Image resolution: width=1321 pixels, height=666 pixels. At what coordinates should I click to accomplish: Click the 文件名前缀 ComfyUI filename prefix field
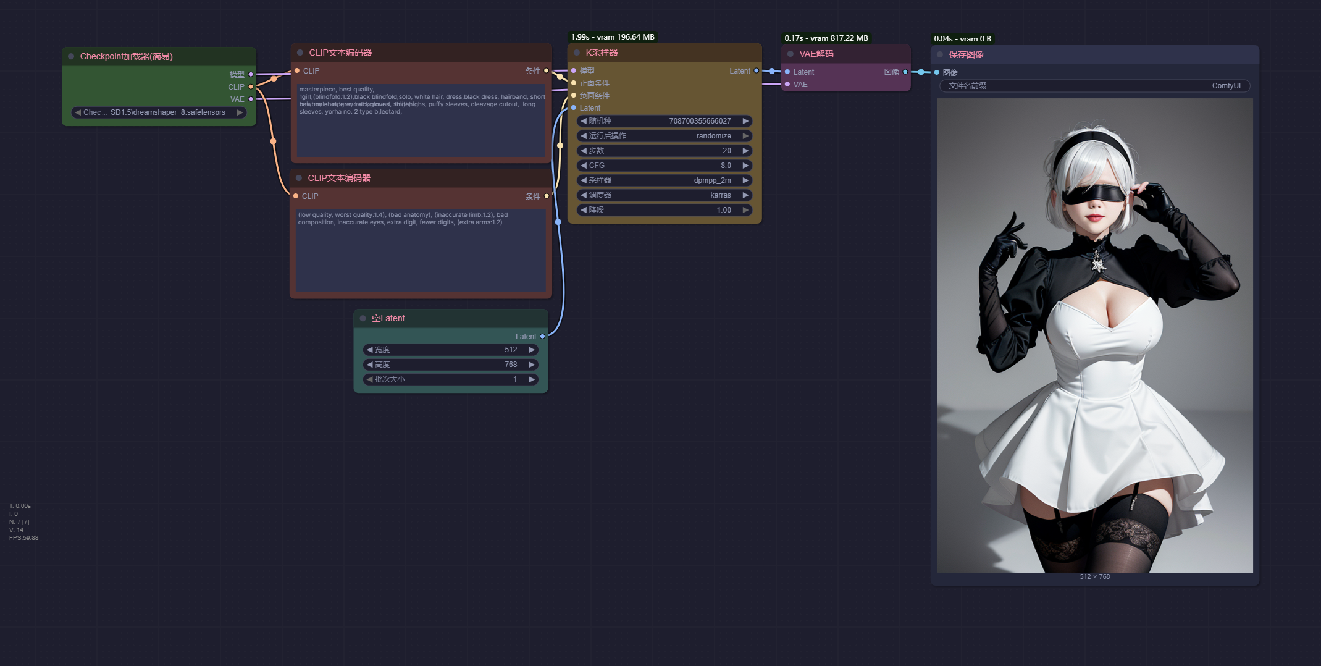point(1094,86)
